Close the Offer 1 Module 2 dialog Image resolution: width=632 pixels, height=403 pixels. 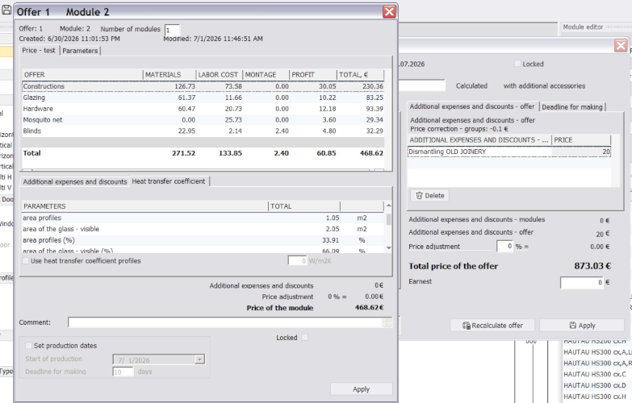point(389,11)
